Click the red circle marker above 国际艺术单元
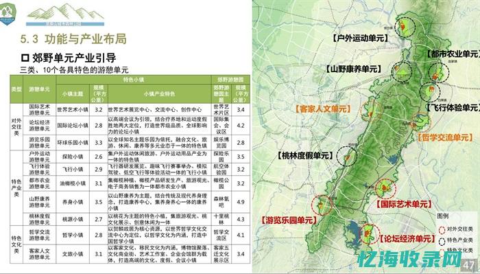Image resolution: width=480 pixels, height=274 pixels. click(385, 189)
